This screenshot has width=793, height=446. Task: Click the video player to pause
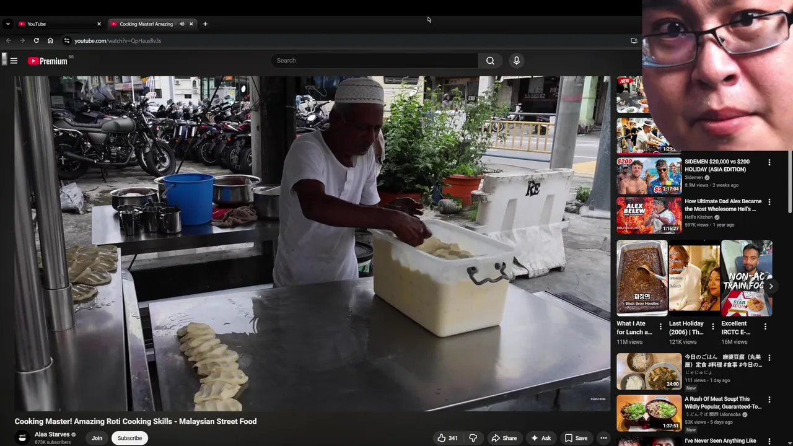point(312,243)
